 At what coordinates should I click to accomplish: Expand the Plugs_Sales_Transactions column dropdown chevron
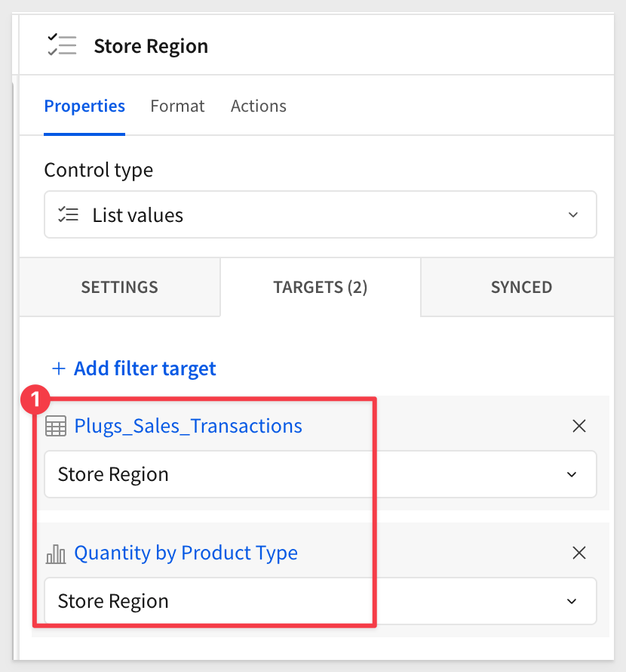[572, 474]
